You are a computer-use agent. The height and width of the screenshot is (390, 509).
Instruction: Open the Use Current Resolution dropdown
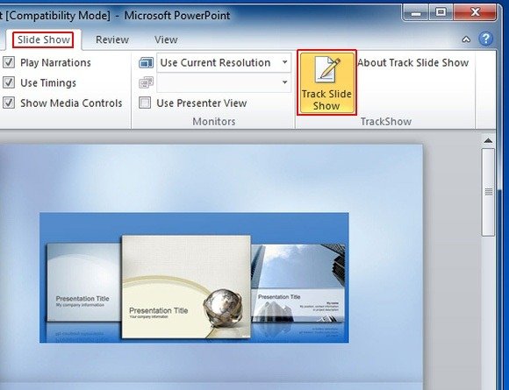[x=224, y=62]
